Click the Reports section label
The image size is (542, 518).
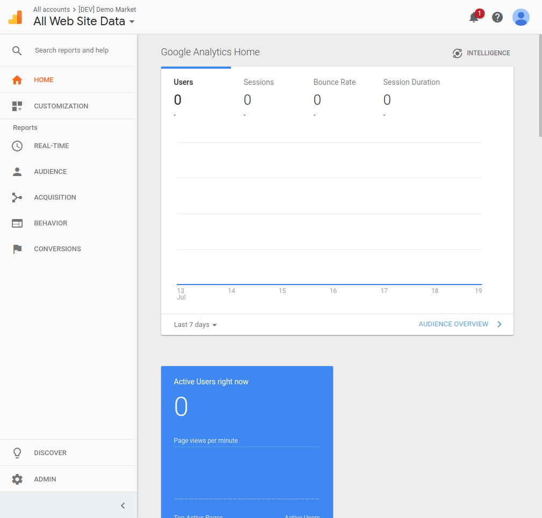pos(25,128)
